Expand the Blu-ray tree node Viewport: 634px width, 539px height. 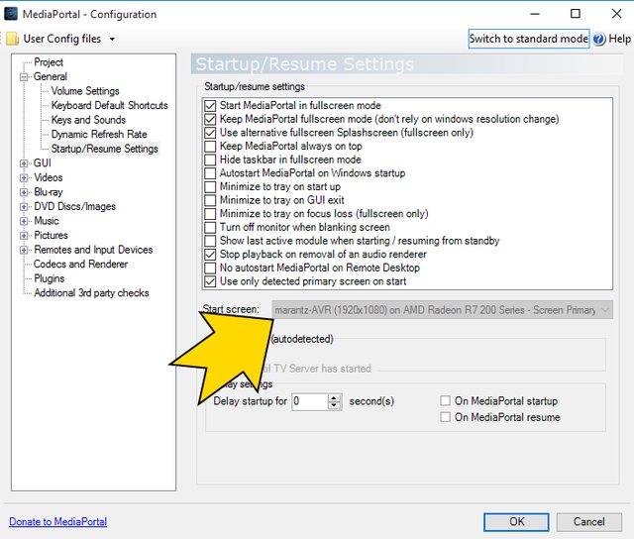point(24,192)
